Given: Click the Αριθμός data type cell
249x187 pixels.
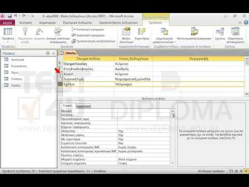Looking at the screenshot, I should point(133,69).
